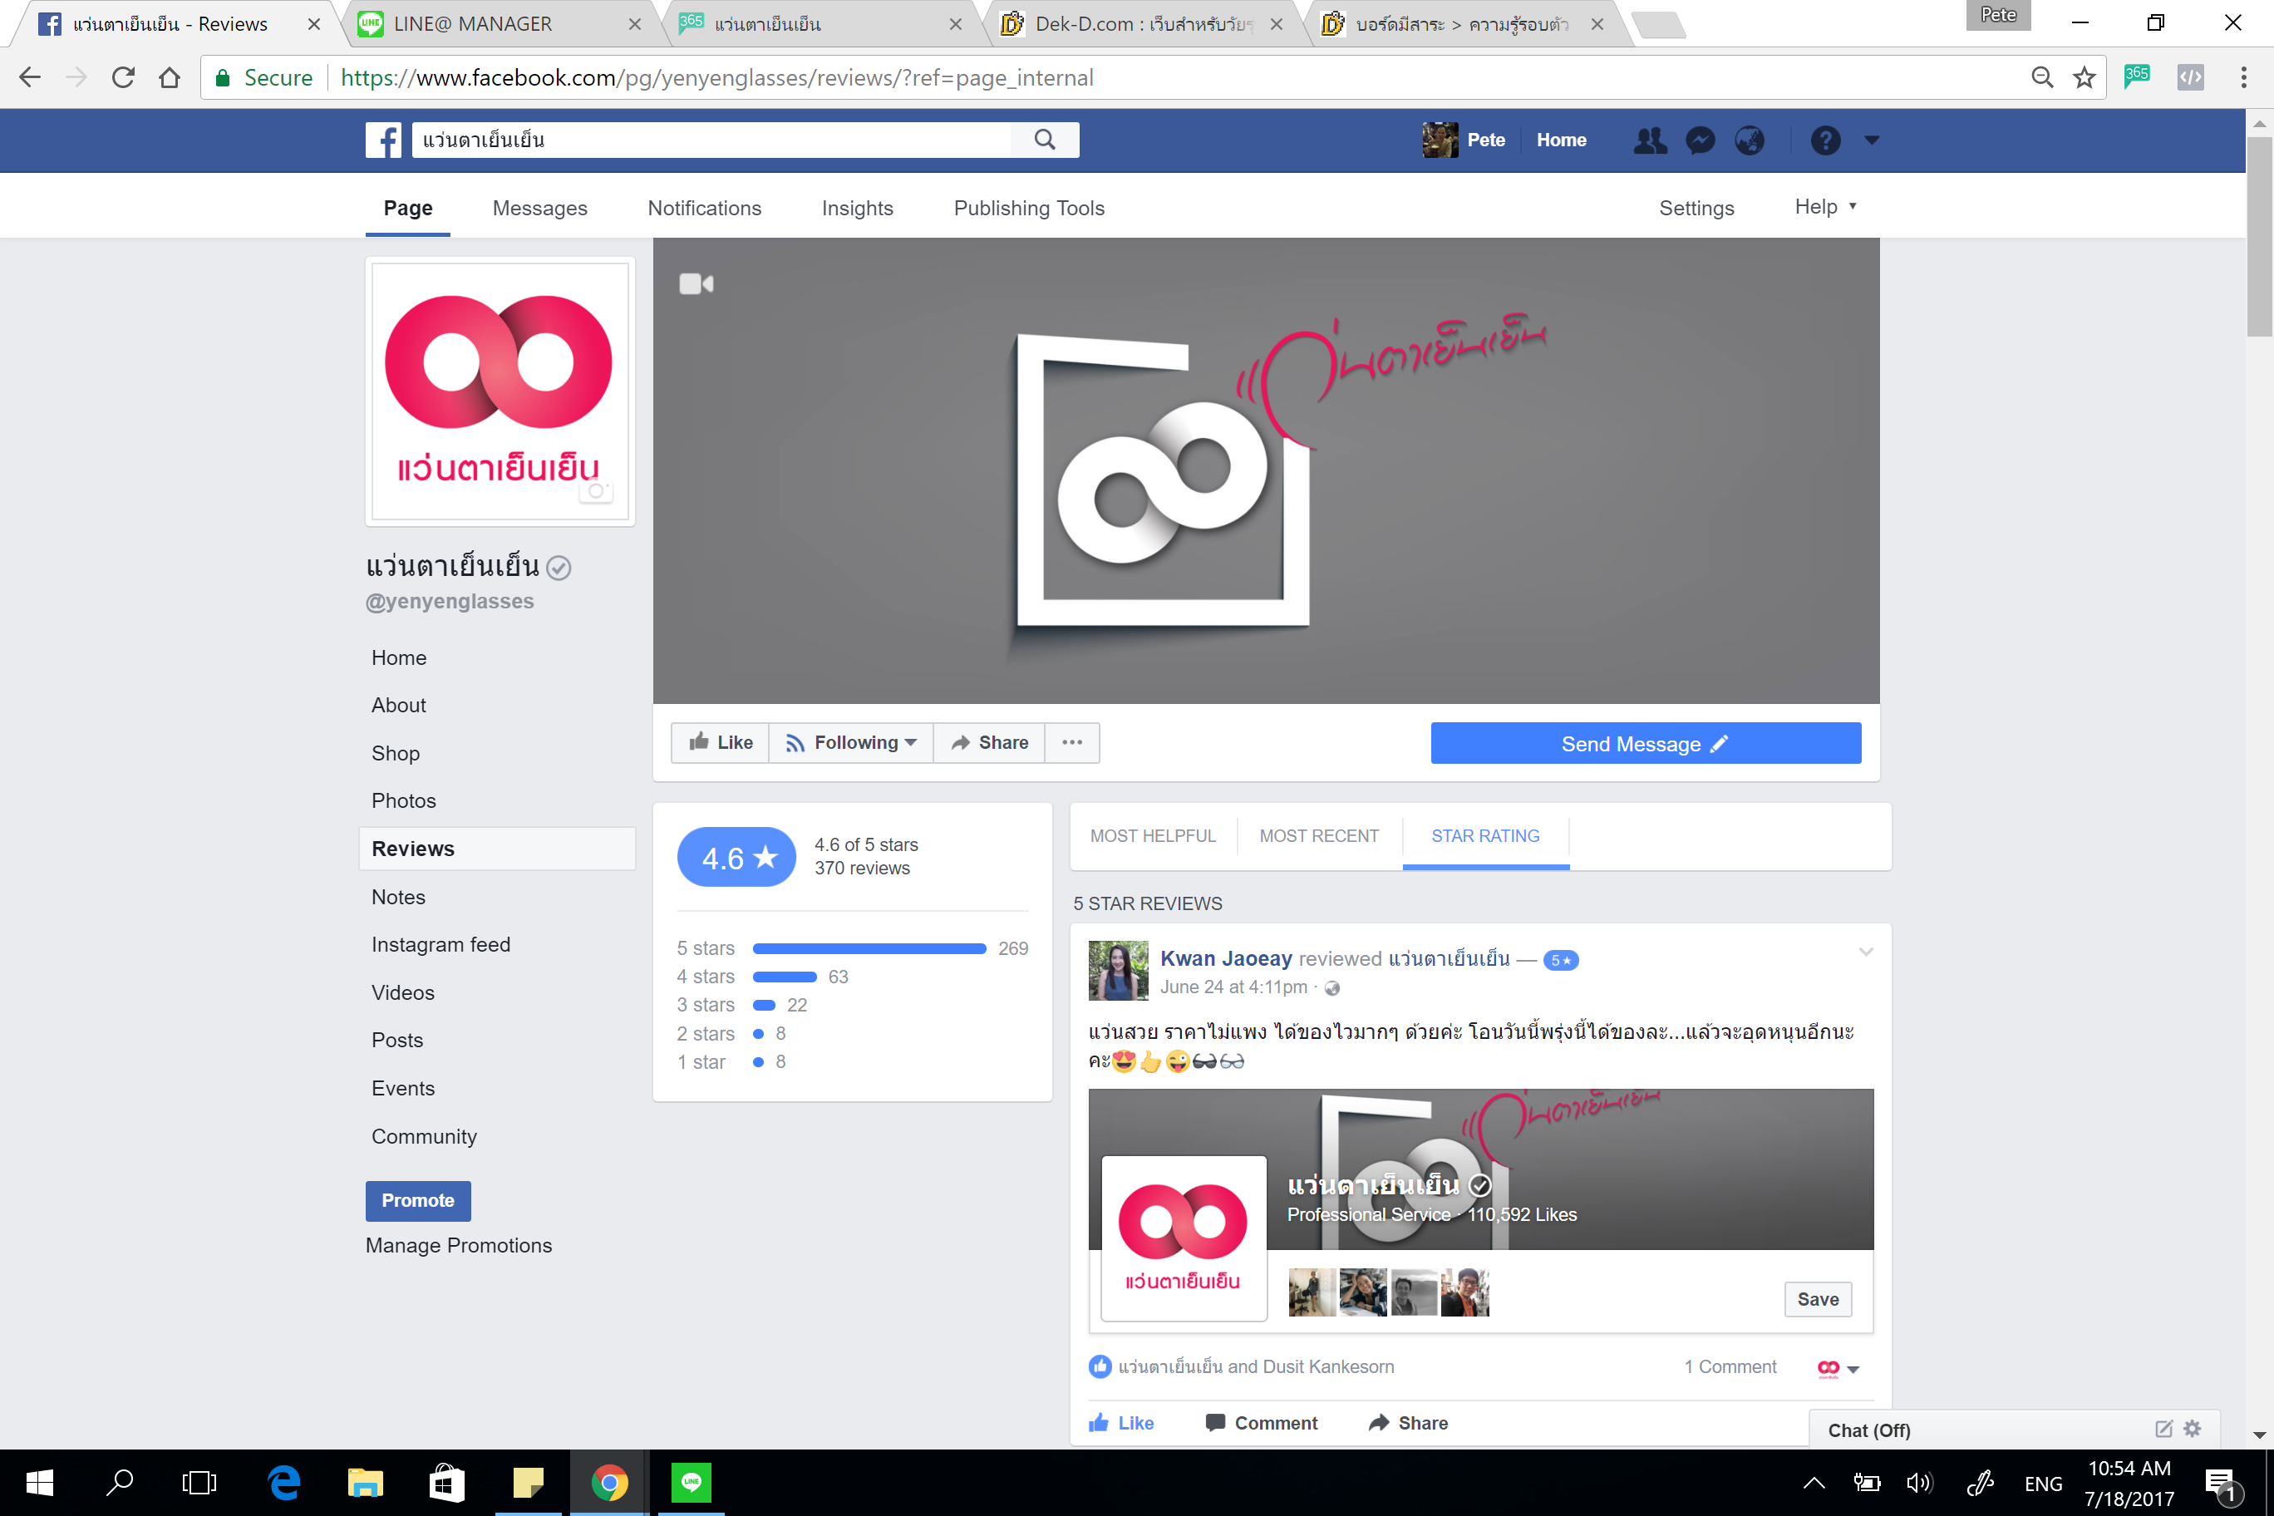Click the search magnifier button in Facebook
The image size is (2274, 1516).
pyautogui.click(x=1044, y=140)
